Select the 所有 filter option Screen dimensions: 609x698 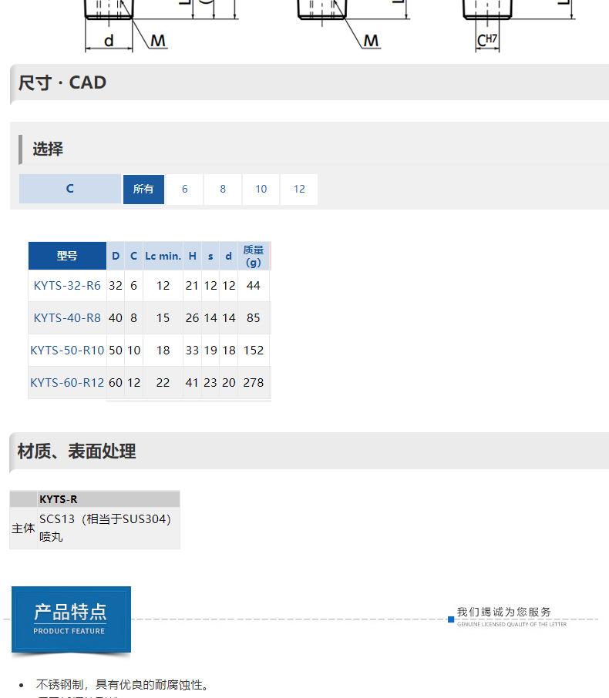coord(143,189)
